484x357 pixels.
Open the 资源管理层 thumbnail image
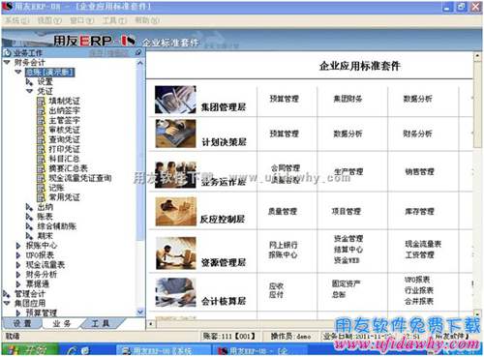(176, 253)
